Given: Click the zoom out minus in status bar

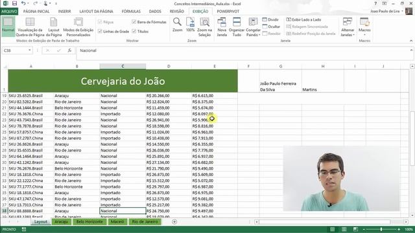Looking at the screenshot, I should pyautogui.click(x=364, y=229).
